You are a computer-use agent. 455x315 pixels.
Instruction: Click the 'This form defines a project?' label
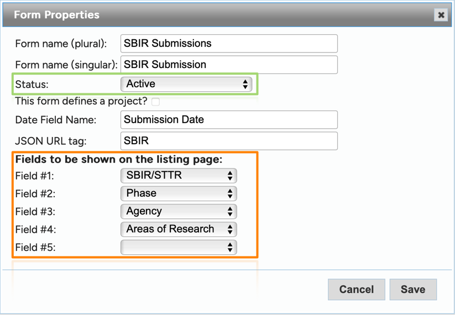pyautogui.click(x=81, y=101)
